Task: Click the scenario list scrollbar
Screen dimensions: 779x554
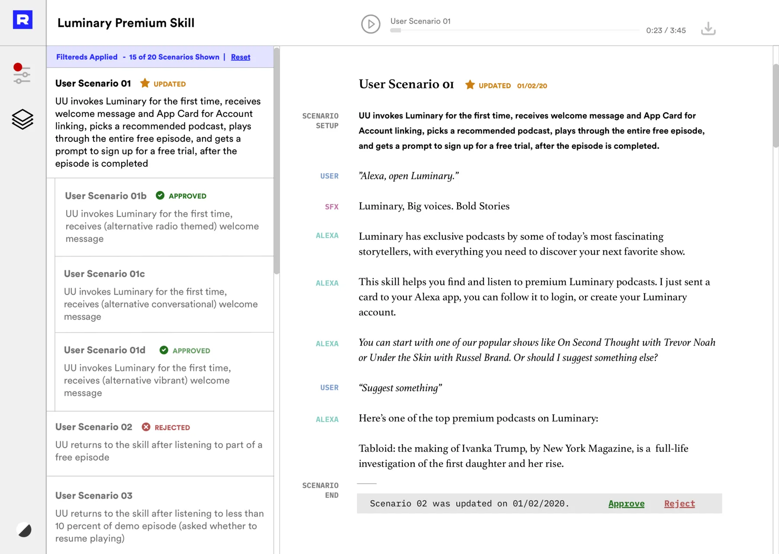Action: point(277,161)
